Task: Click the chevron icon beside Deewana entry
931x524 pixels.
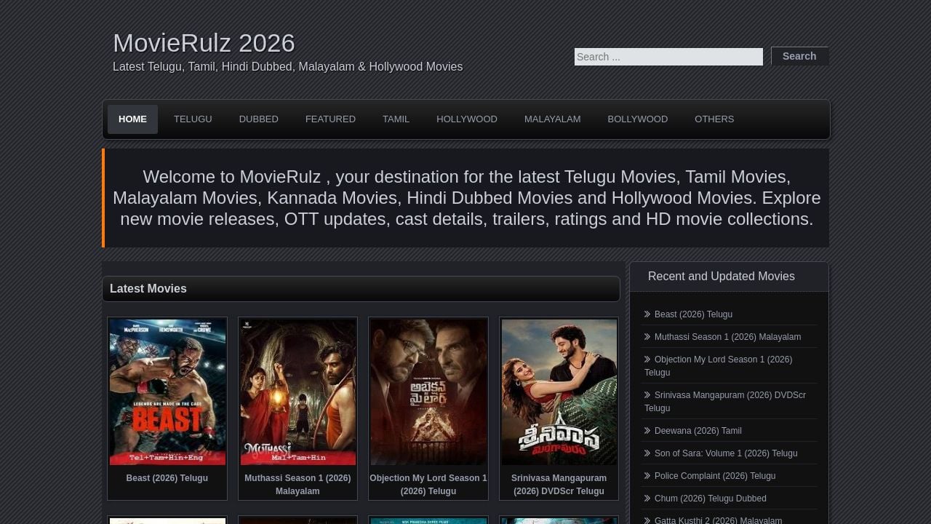Action: click(x=647, y=431)
